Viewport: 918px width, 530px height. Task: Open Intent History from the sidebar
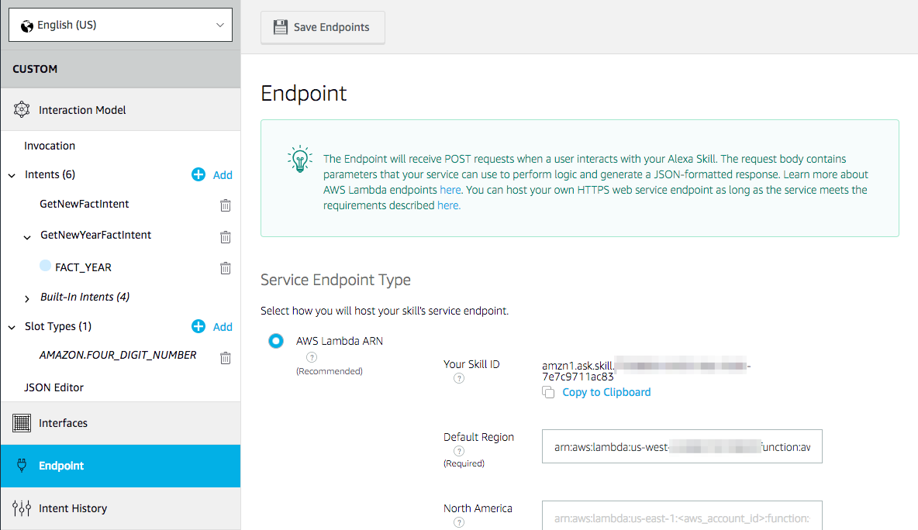[73, 508]
